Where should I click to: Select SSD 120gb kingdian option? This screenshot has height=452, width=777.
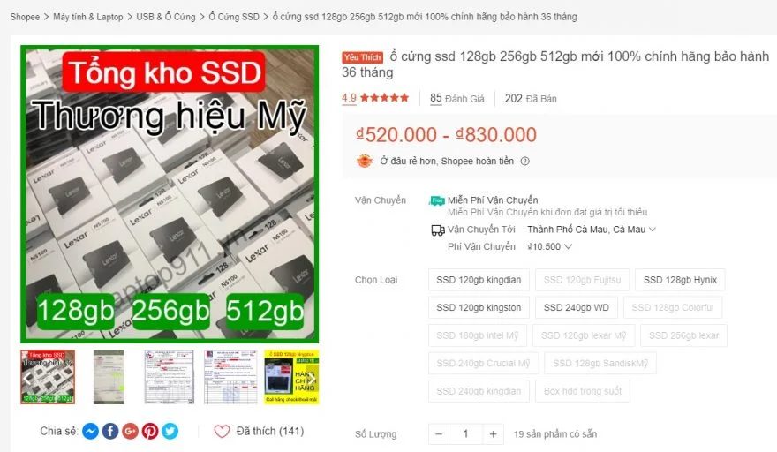(x=479, y=280)
